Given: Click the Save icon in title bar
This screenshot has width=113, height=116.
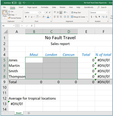Looking at the screenshot, I should (20, 3).
